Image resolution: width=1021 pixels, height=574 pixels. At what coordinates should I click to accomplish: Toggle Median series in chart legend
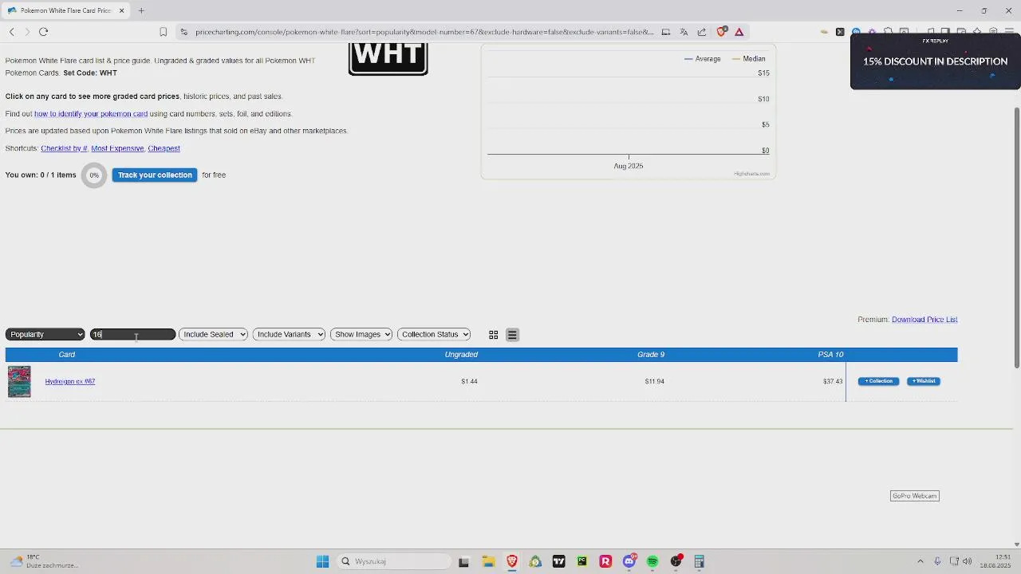pyautogui.click(x=749, y=59)
